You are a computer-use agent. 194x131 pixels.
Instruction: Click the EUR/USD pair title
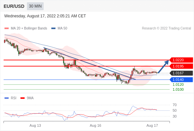click(14, 6)
